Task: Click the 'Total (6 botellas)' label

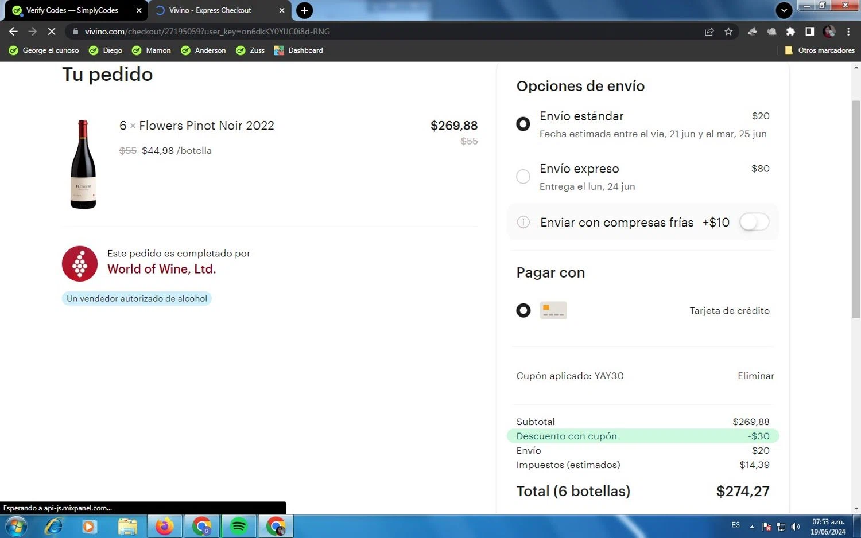Action: 573,491
